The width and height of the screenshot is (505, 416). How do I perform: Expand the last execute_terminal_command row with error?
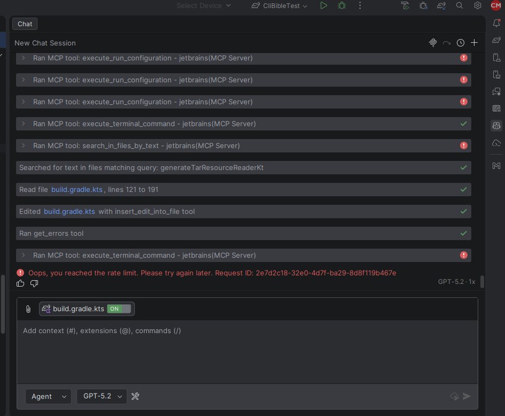(x=23, y=255)
